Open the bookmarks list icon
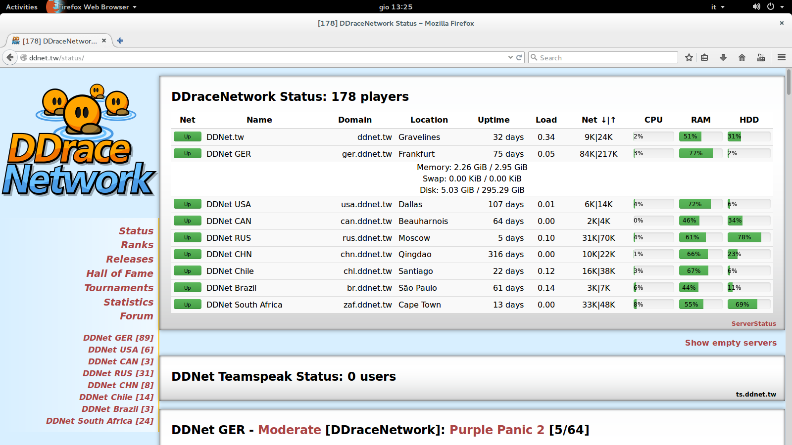Viewport: 792px width, 445px height. [x=704, y=57]
